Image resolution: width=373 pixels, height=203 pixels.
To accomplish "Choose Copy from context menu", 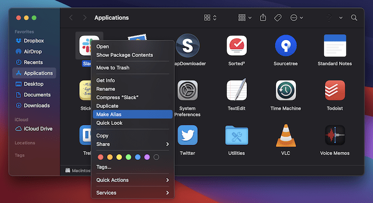I will (x=133, y=136).
